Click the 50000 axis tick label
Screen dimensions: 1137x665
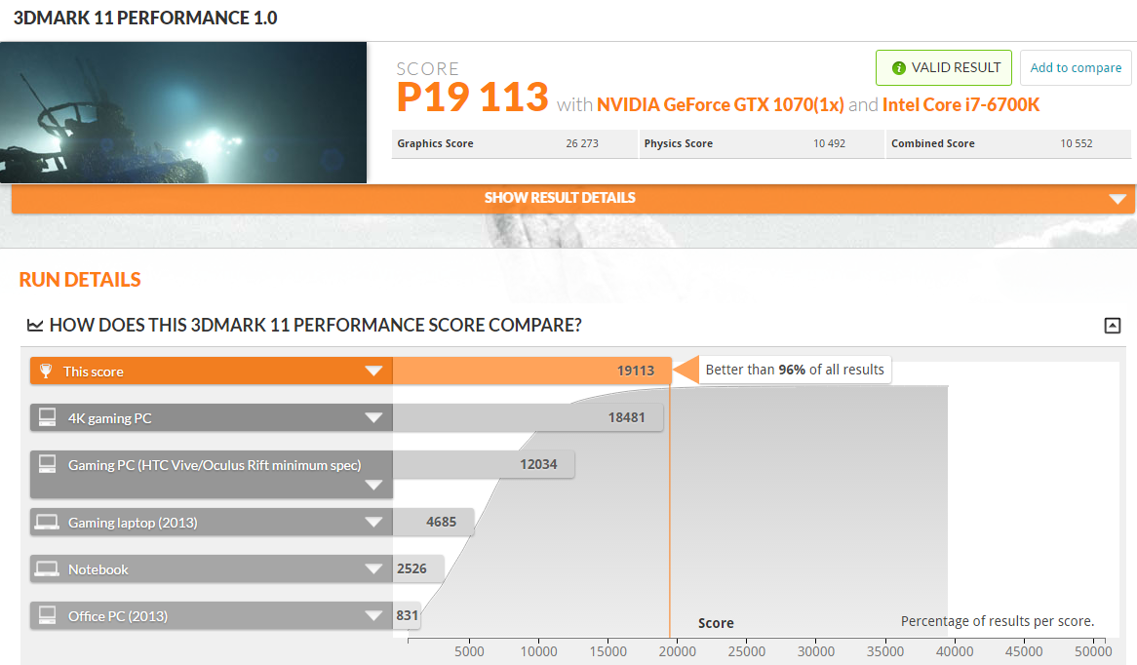coord(1093,651)
